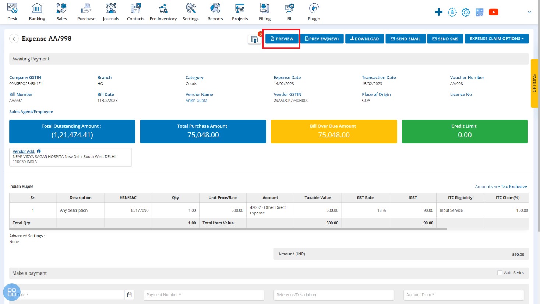Open the Desk module icon
The height and width of the screenshot is (304, 540).
point(12,12)
